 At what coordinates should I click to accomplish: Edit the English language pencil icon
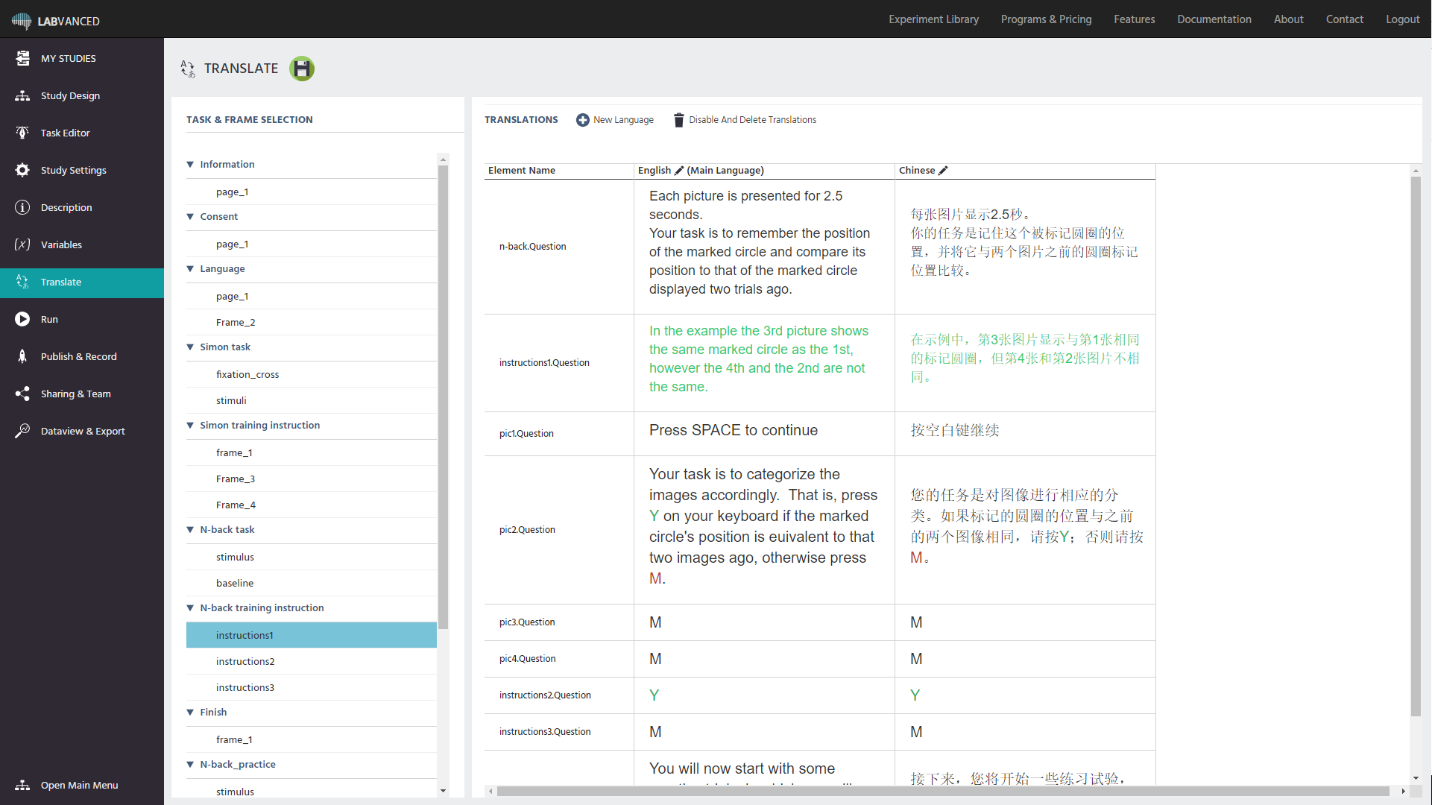pos(679,171)
